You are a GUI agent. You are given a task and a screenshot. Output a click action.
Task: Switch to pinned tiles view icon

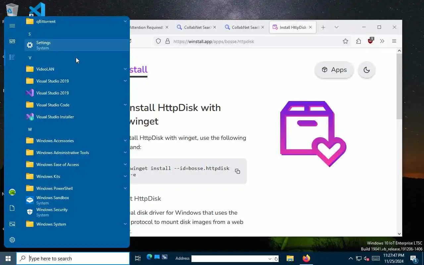(x=12, y=41)
